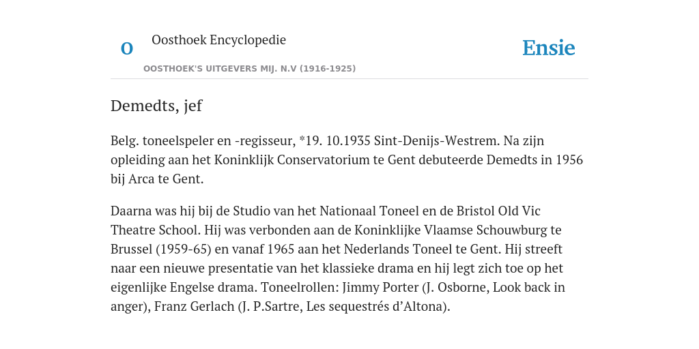Screen dimensions: 699x349
Task: Click the name 'Jimmy Porter' in text
Action: coord(380,288)
